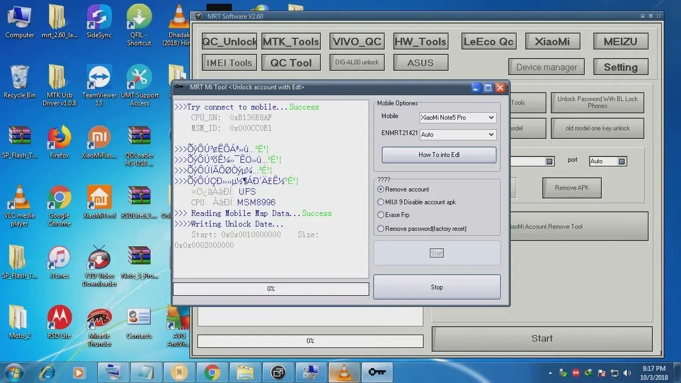The width and height of the screenshot is (681, 383).
Task: Open the Moto_2 folder
Action: pos(20,322)
